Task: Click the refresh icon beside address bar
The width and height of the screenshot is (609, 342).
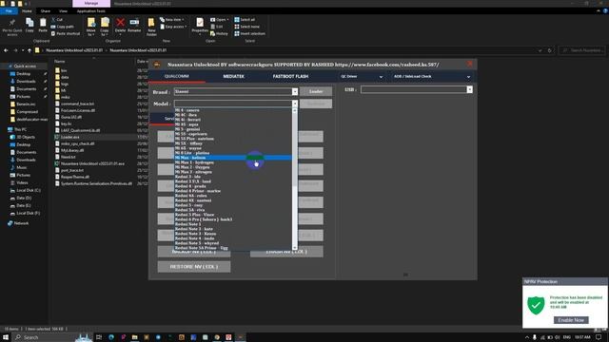Action: point(549,50)
